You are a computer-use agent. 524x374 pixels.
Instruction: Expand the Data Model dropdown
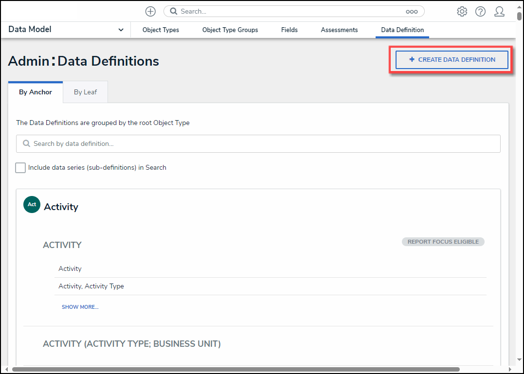[x=121, y=30]
